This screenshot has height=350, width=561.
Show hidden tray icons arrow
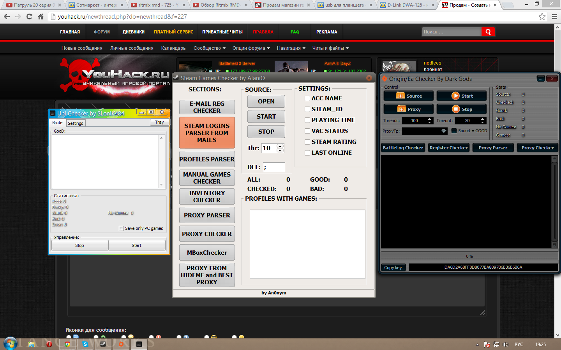click(477, 345)
